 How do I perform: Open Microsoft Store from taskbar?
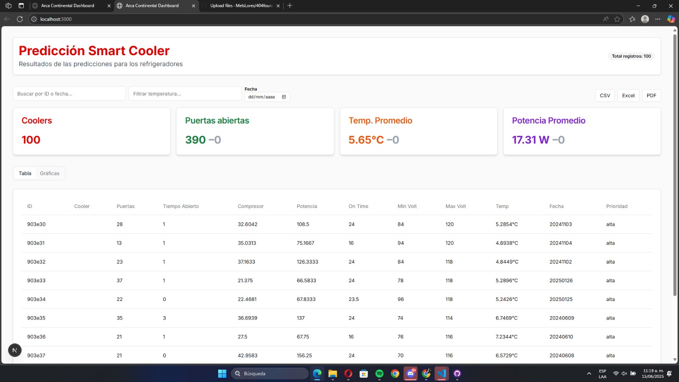pos(364,374)
